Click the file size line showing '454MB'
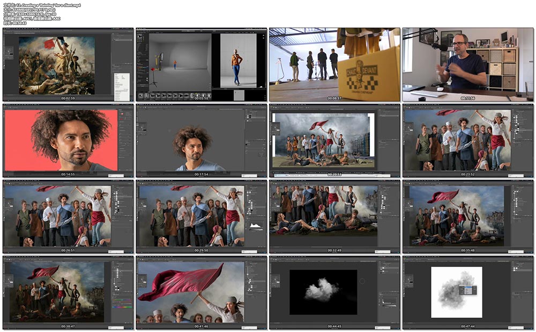 pos(29,10)
